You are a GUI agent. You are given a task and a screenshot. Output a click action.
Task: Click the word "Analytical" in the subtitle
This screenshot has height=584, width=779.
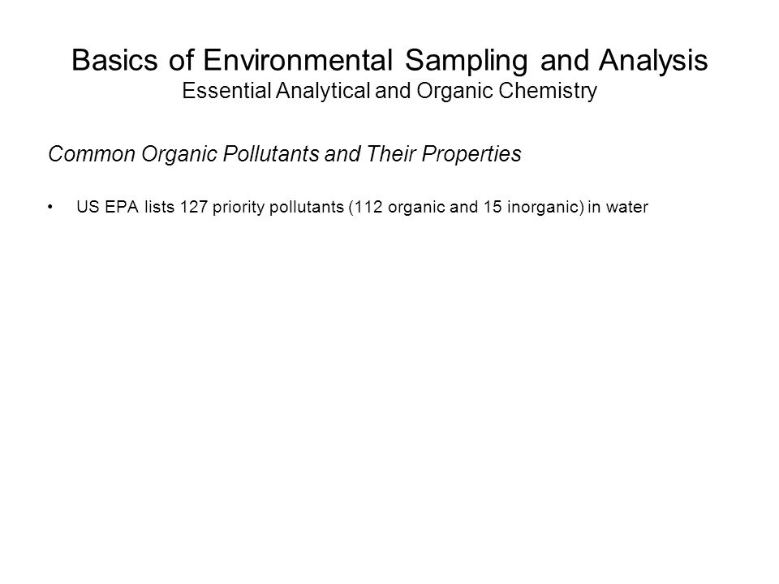[x=324, y=91]
